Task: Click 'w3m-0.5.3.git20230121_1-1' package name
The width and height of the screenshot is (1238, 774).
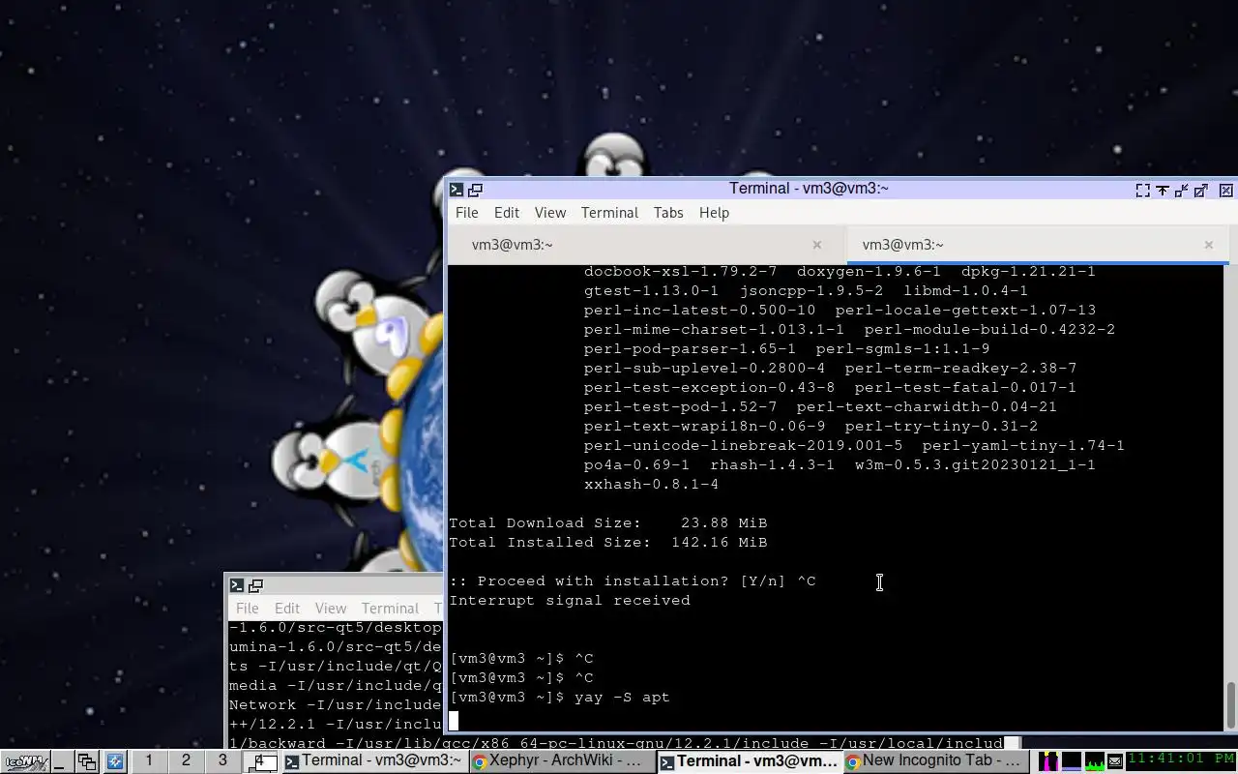Action: pyautogui.click(x=975, y=464)
